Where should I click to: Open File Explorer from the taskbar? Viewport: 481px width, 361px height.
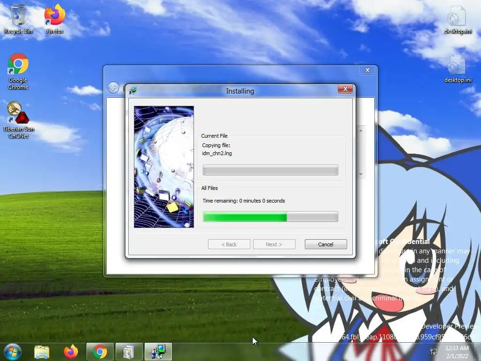pyautogui.click(x=42, y=352)
